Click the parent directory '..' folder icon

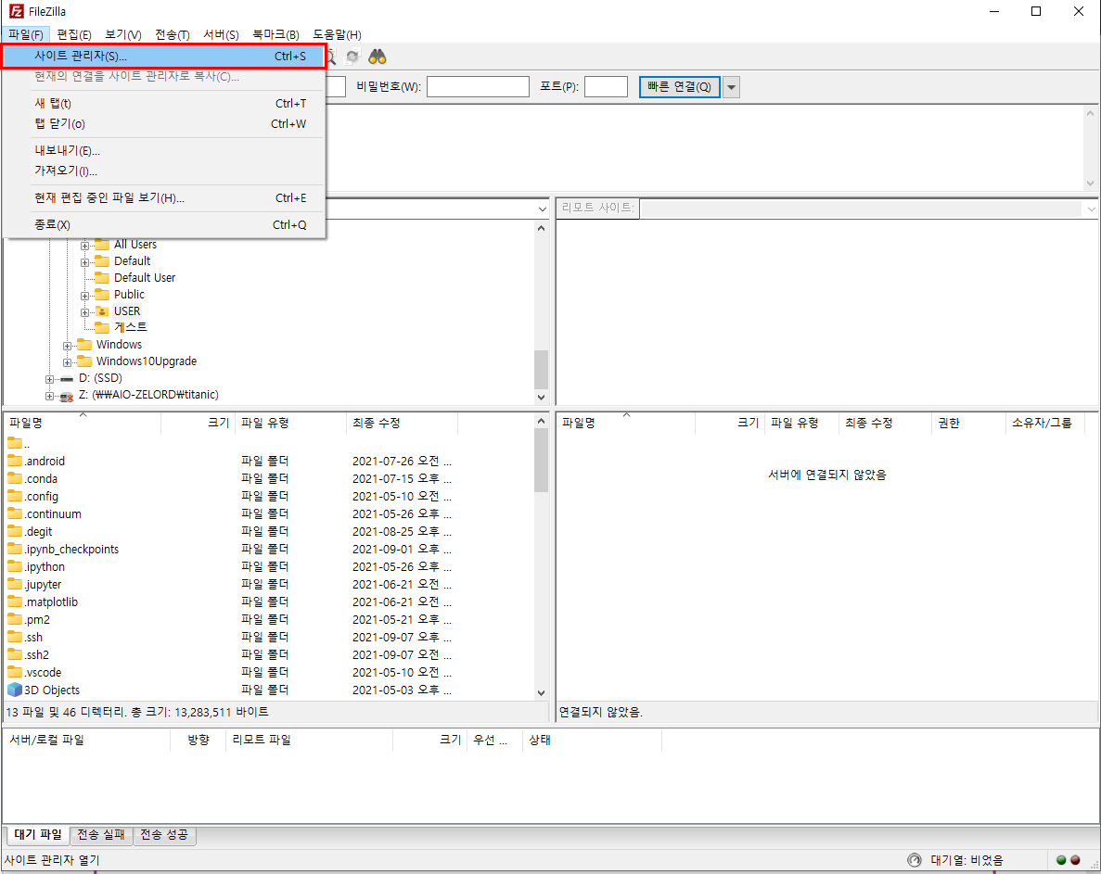(15, 443)
